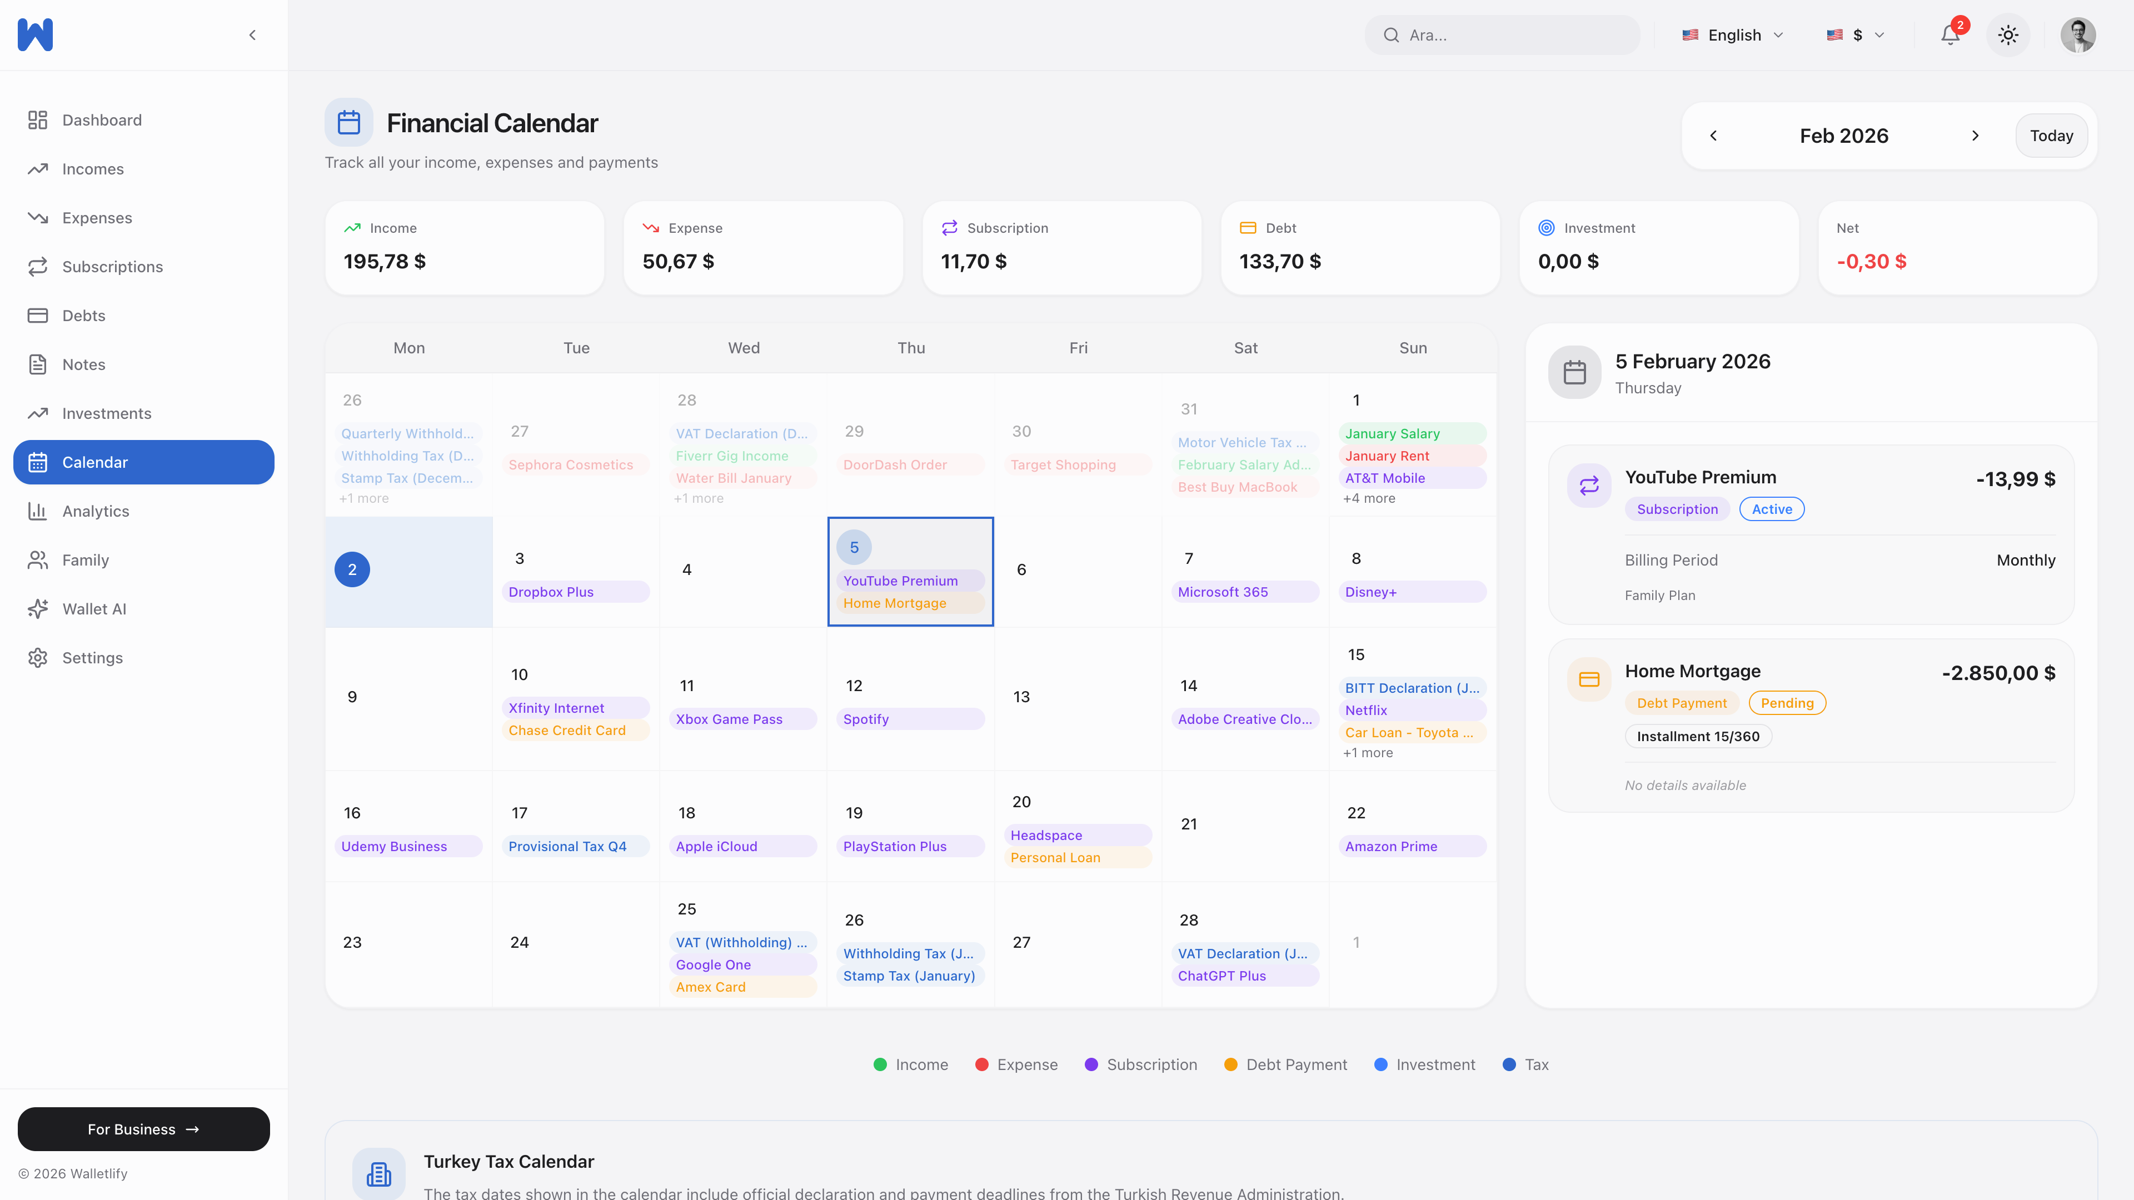The height and width of the screenshot is (1200, 2134).
Task: Click the notification bell icon
Action: 1949,35
